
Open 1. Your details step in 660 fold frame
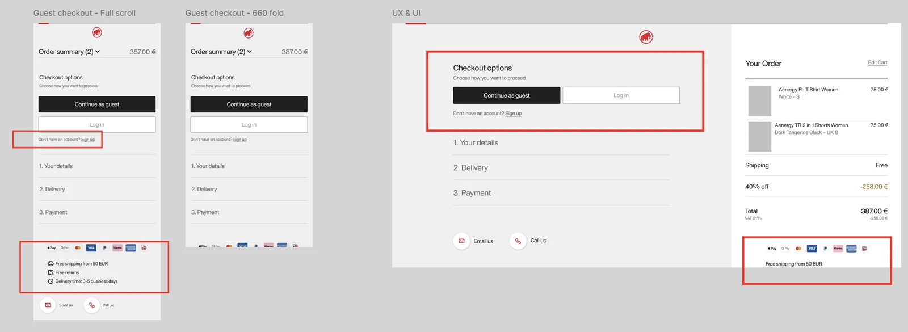click(249, 166)
